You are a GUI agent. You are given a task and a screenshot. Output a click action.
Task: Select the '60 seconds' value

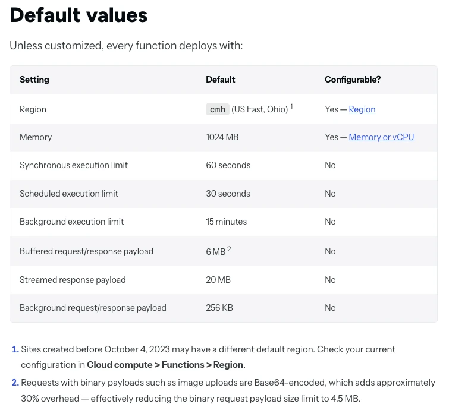(228, 165)
